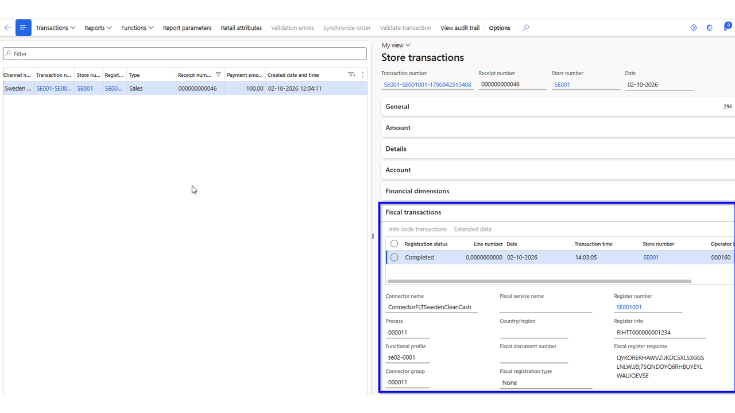The width and height of the screenshot is (735, 413).
Task: Open the grid options three-dot menu
Action: pyautogui.click(x=363, y=75)
